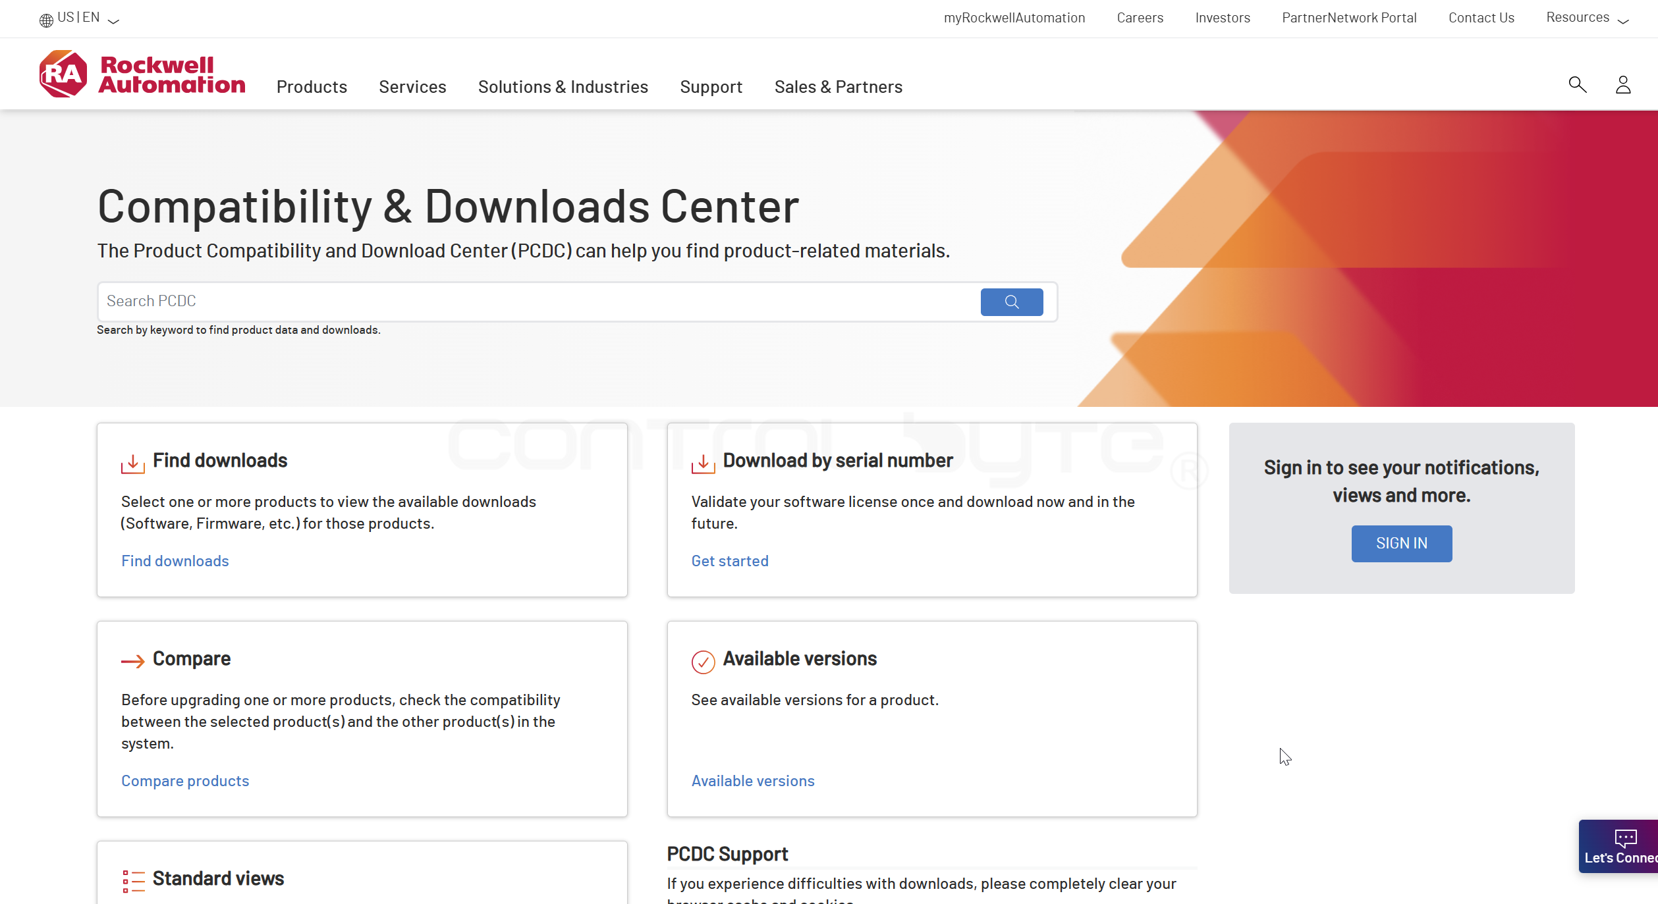Click the 'Sign in to see your notifications' text
This screenshot has height=904, width=1658.
tap(1402, 481)
